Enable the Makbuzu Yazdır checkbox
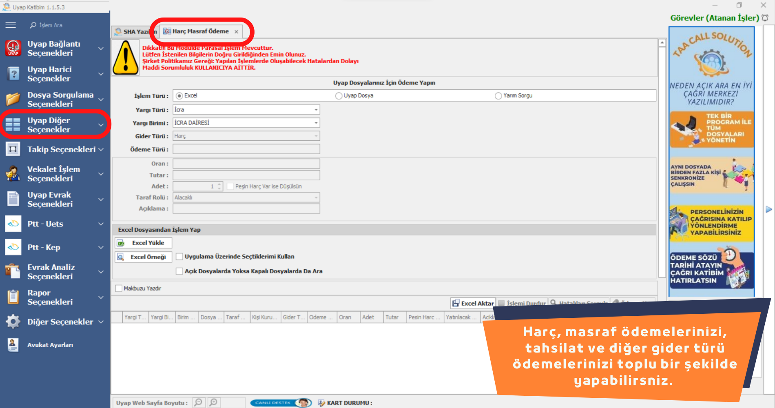The image size is (775, 408). tap(119, 288)
